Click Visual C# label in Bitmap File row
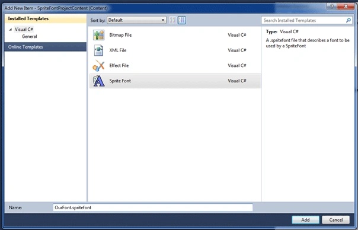 [237, 35]
